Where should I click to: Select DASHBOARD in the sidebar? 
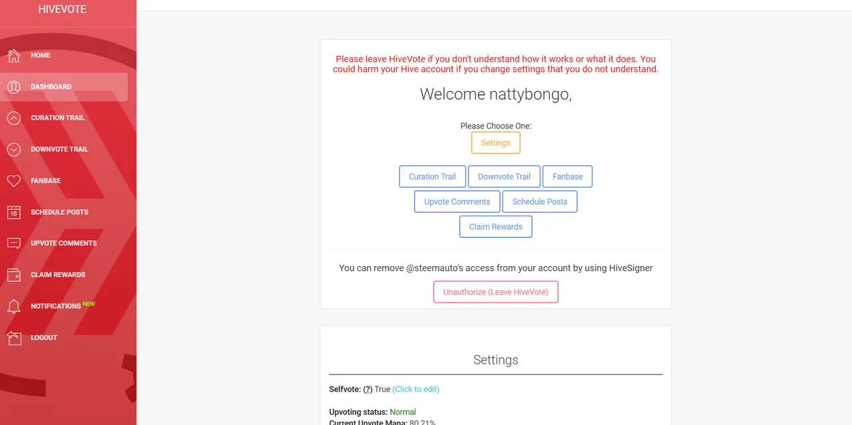(64, 86)
